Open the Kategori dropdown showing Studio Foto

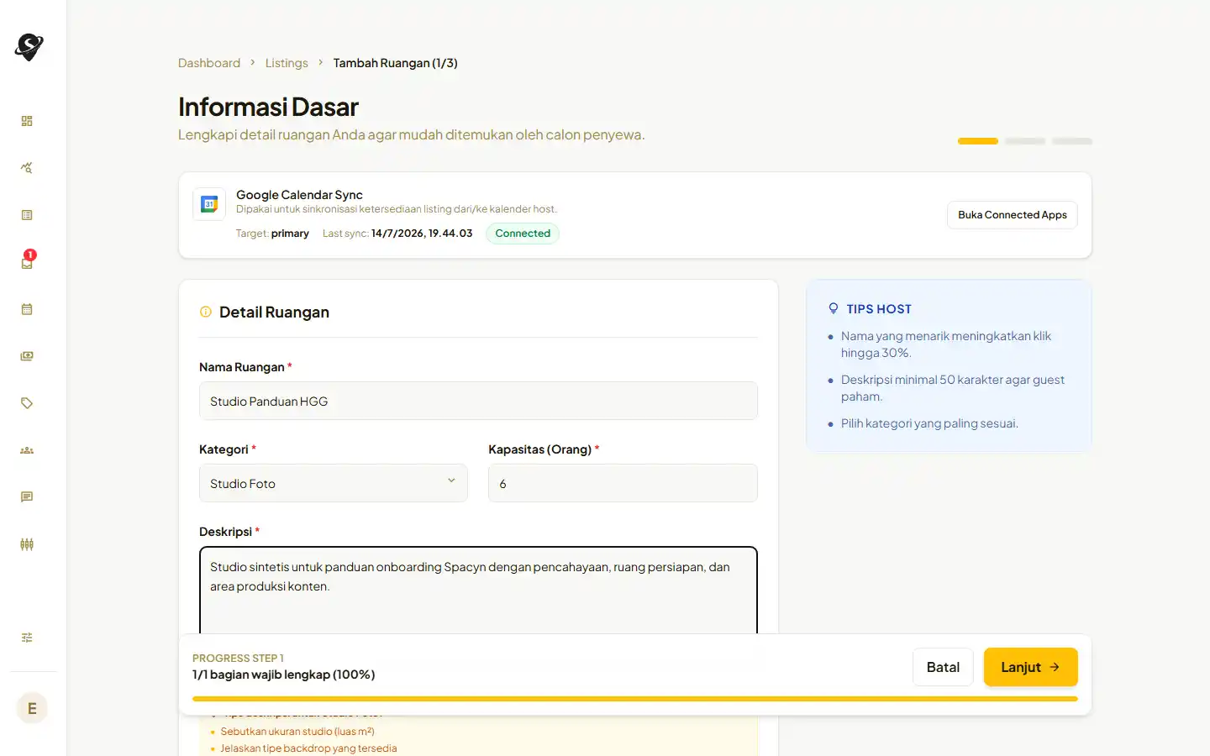pos(334,483)
